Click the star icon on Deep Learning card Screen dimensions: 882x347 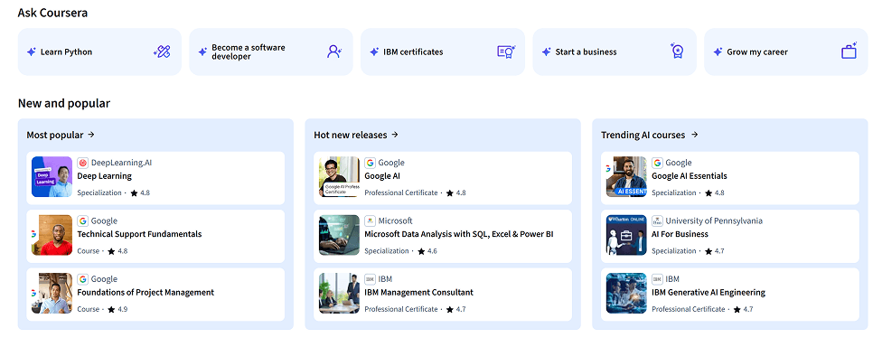134,192
